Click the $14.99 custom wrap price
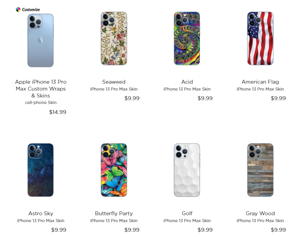The height and width of the screenshot is (239, 302). tap(58, 112)
